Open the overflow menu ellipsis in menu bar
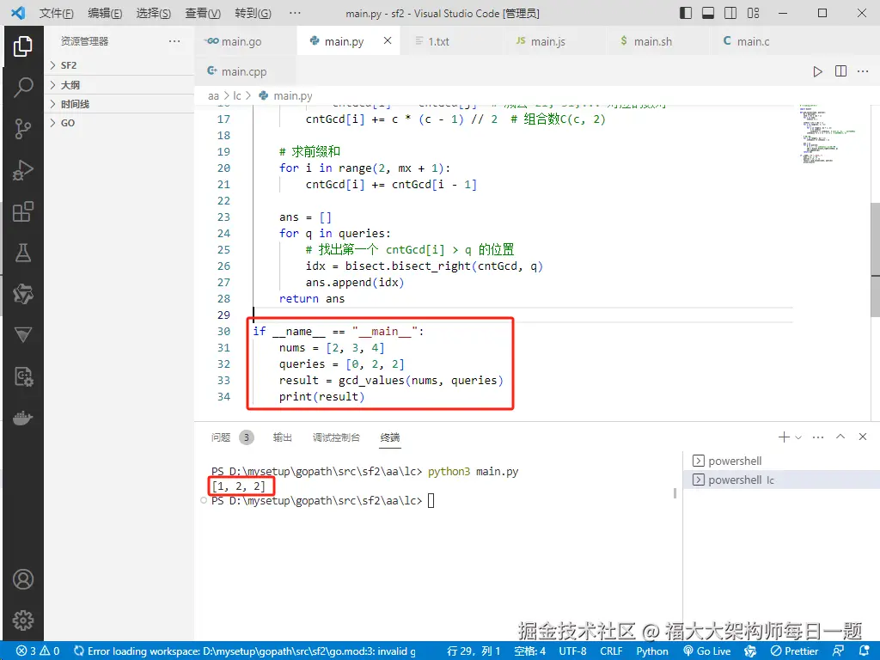This screenshot has width=880, height=660. (x=295, y=13)
